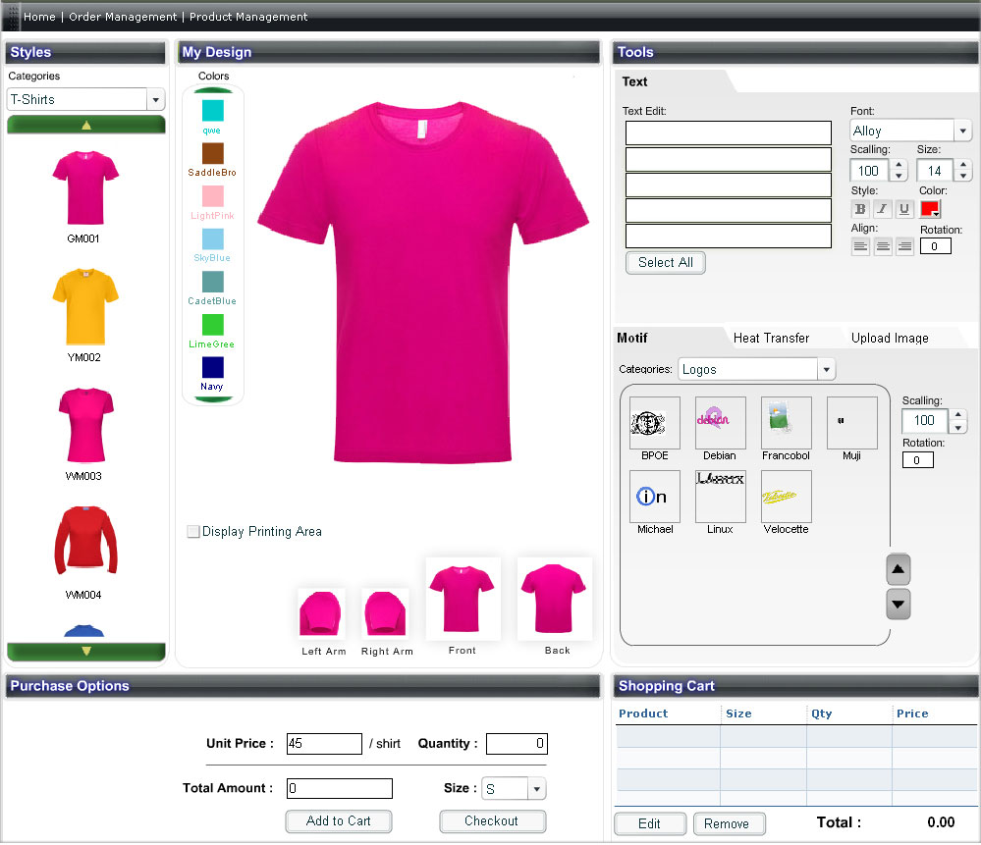Click the text Rotation field
This screenshot has height=845, width=981.
(935, 246)
